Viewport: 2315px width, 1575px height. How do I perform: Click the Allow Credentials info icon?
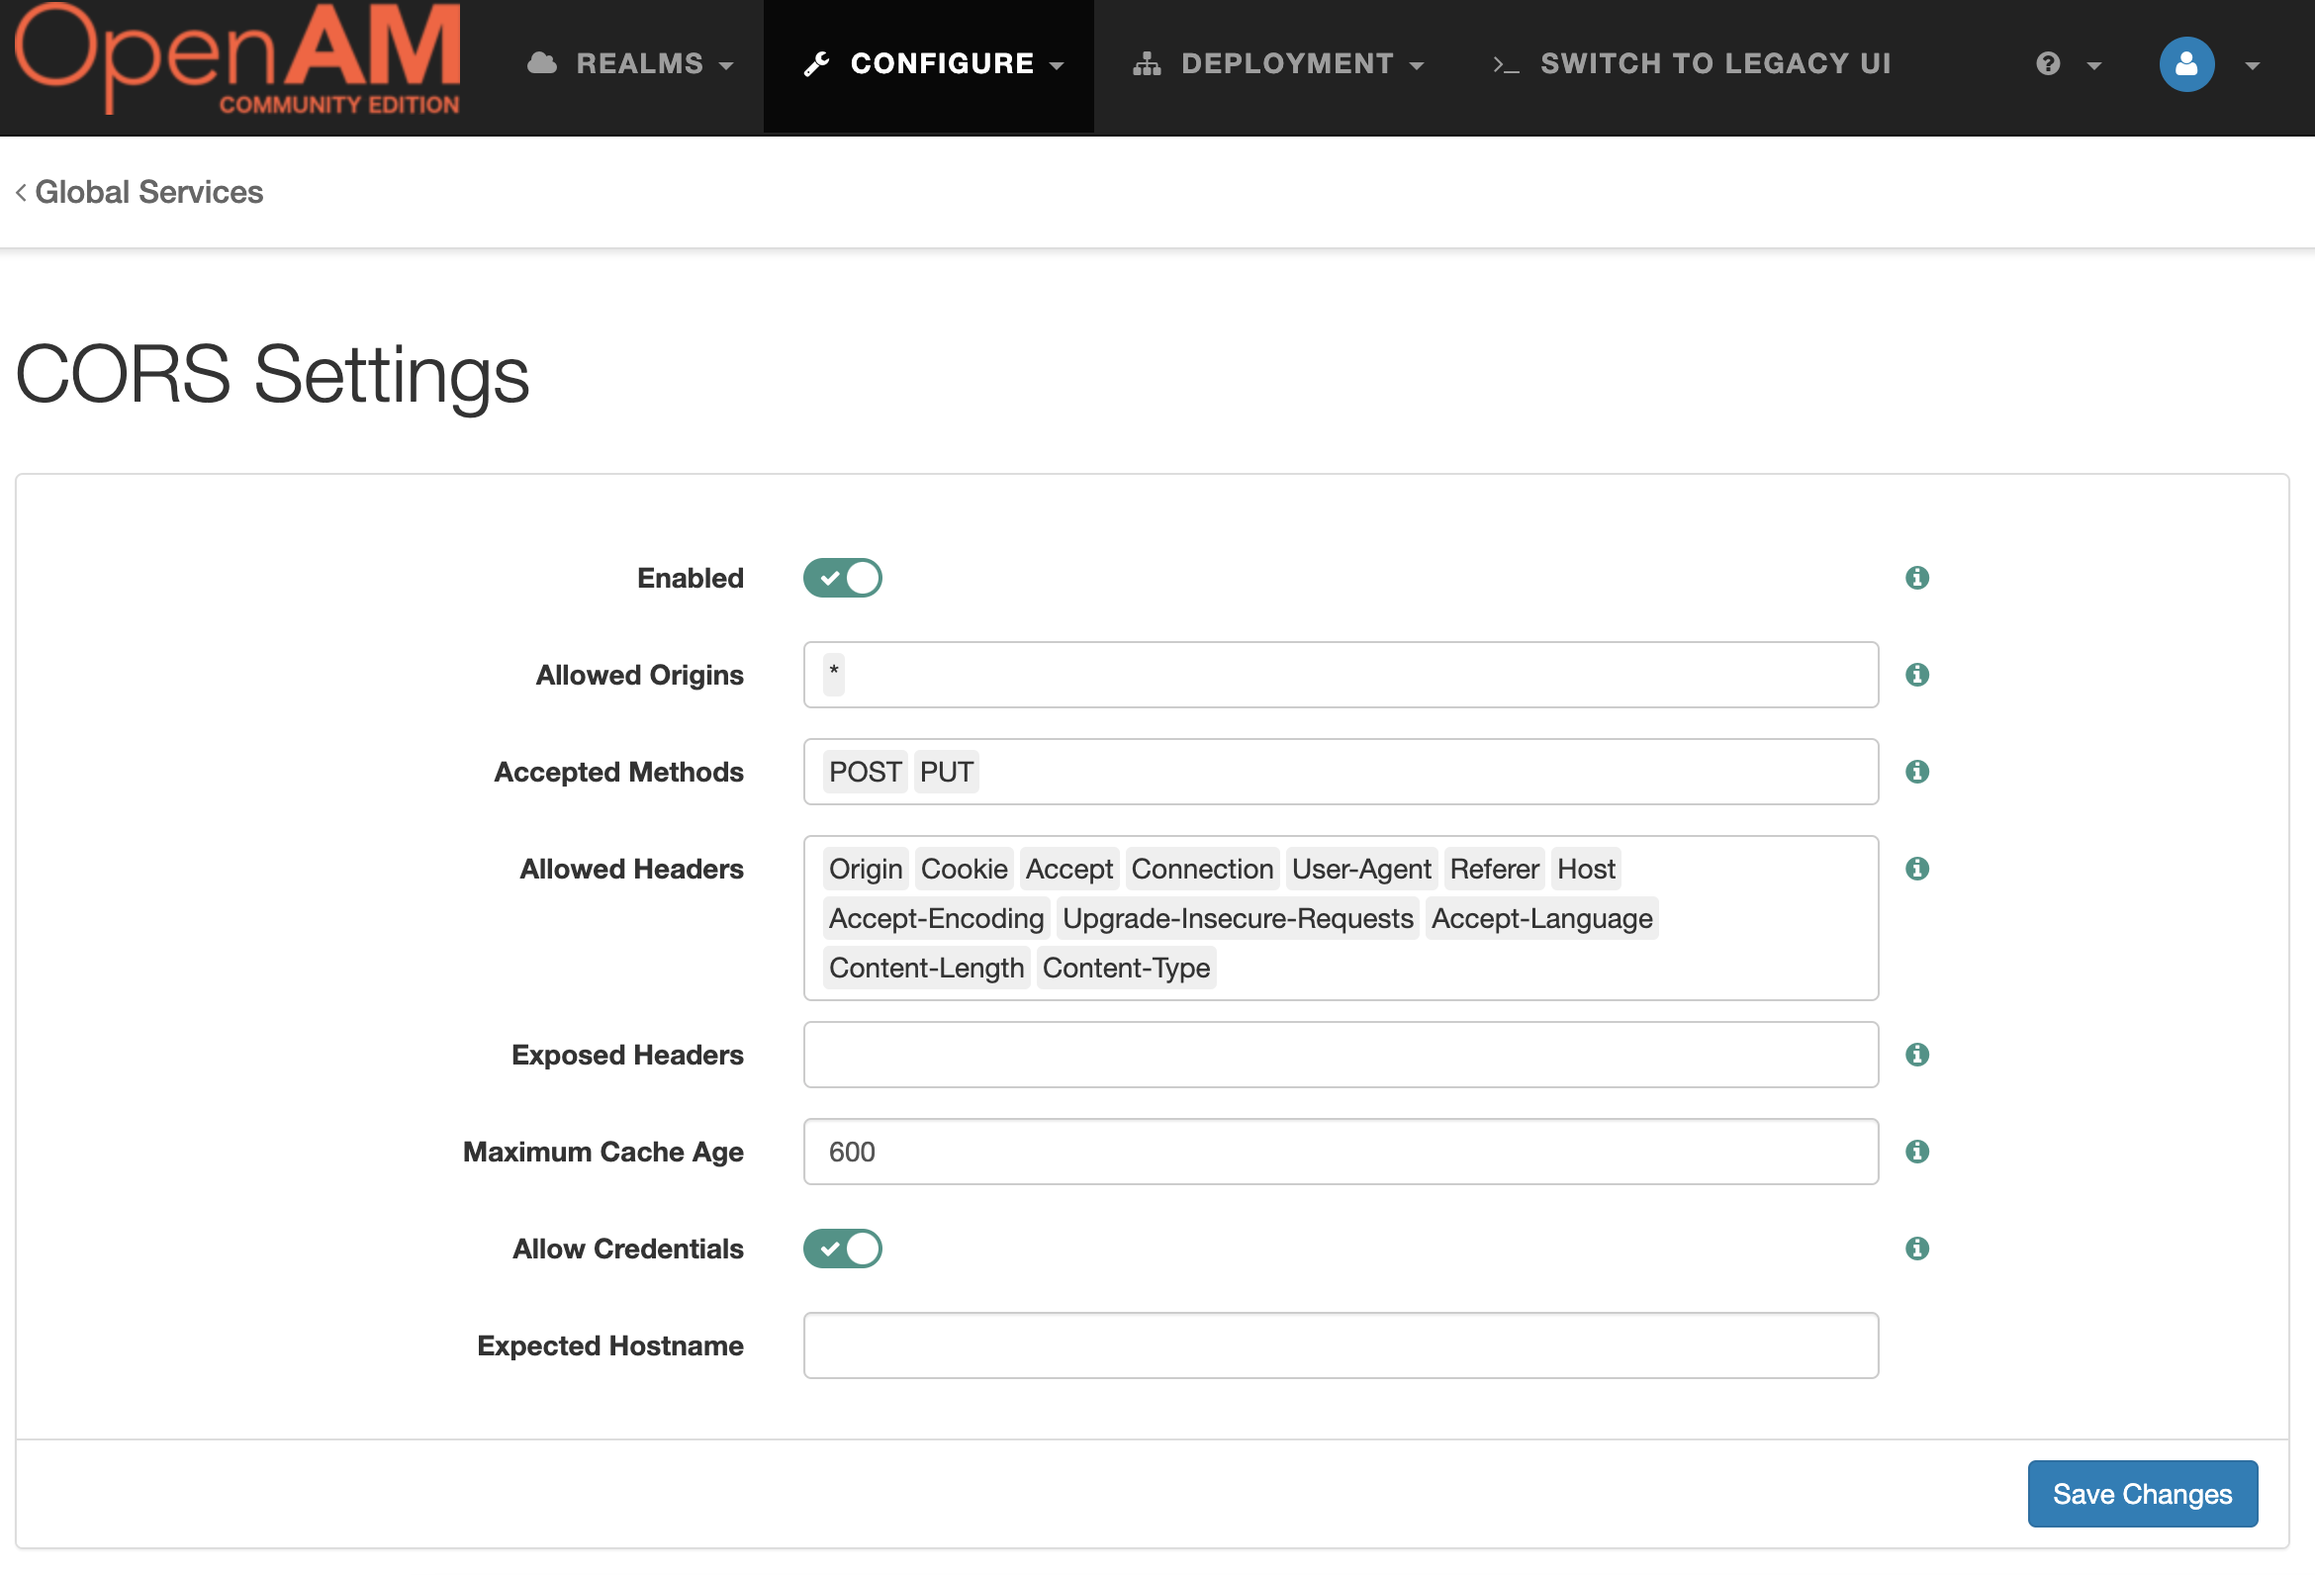pyautogui.click(x=1916, y=1250)
